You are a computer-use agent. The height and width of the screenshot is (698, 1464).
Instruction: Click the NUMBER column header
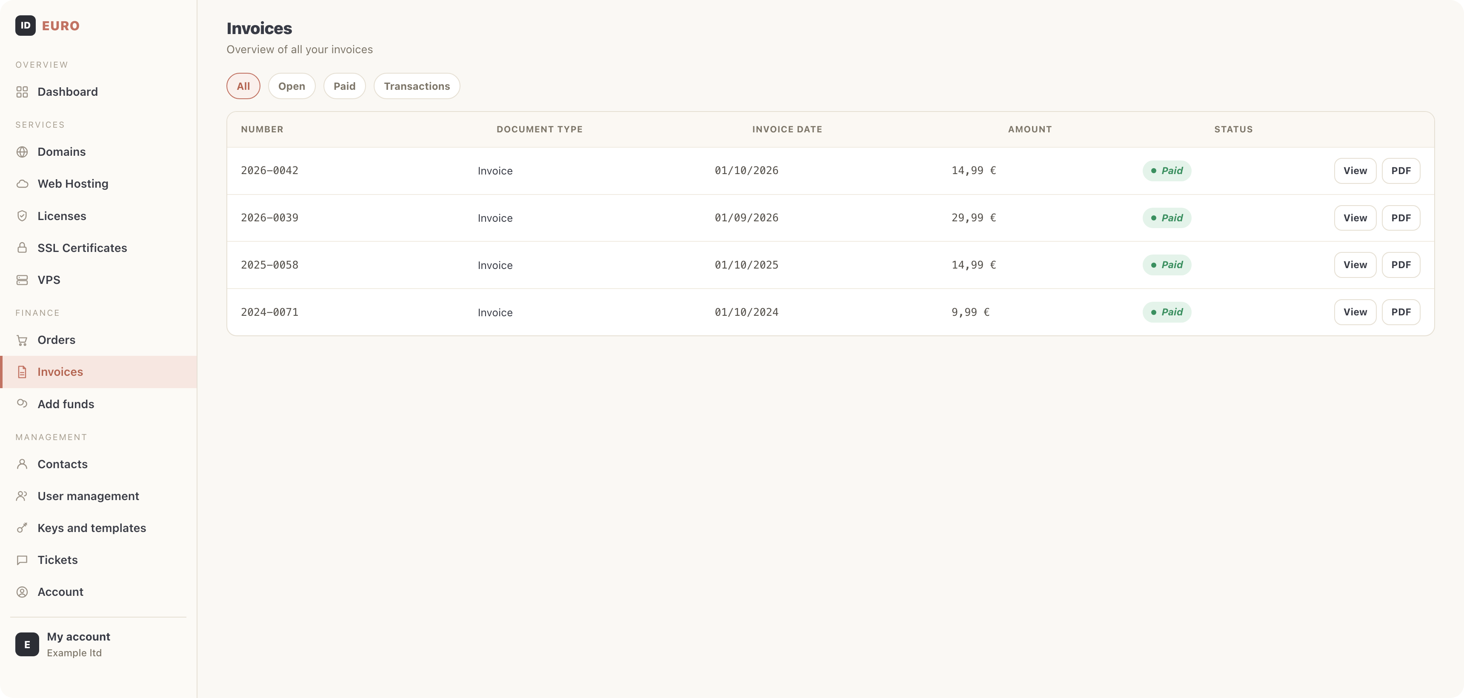click(x=262, y=129)
